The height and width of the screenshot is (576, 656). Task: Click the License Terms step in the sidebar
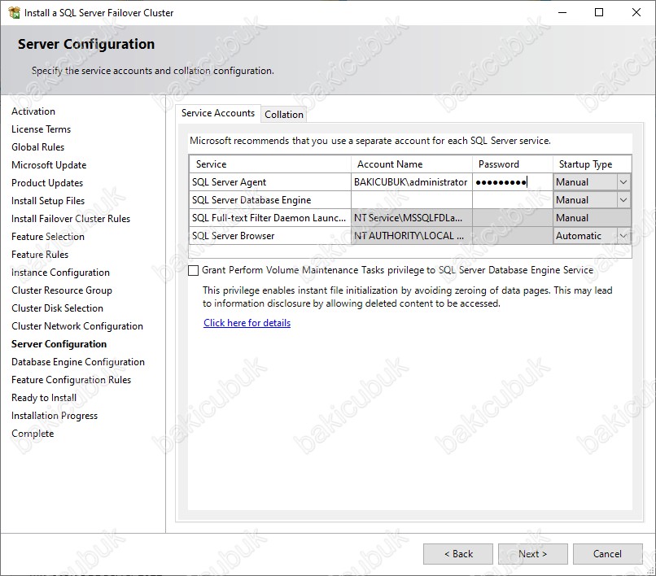click(x=41, y=129)
